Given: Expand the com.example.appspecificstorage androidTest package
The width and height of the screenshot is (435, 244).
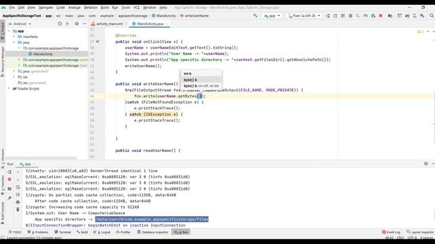Looking at the screenshot, I should click(19, 60).
